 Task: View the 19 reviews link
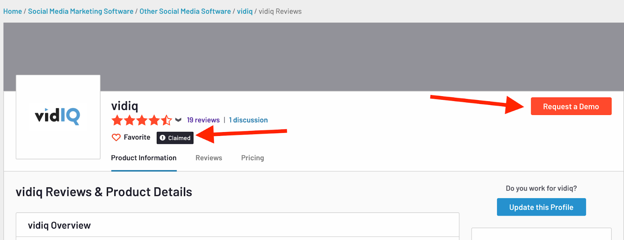coord(203,120)
